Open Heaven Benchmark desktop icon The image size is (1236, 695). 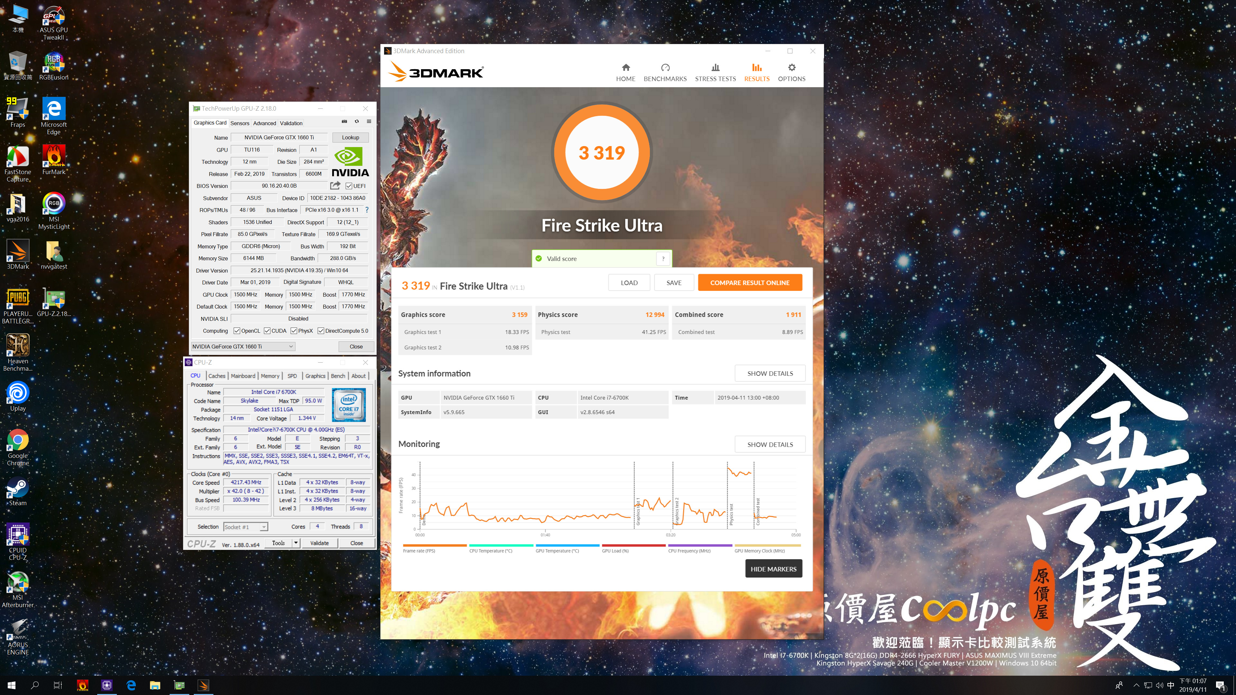click(18, 353)
